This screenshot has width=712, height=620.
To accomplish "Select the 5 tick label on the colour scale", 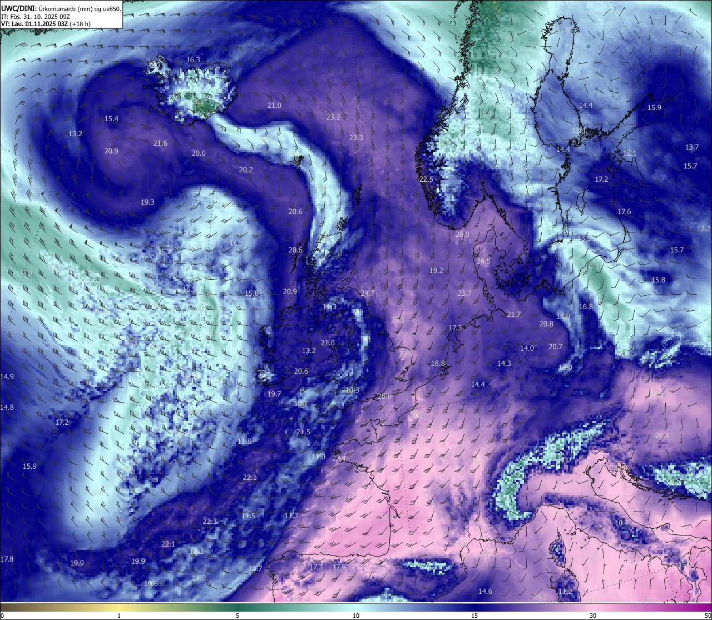I will point(238,616).
